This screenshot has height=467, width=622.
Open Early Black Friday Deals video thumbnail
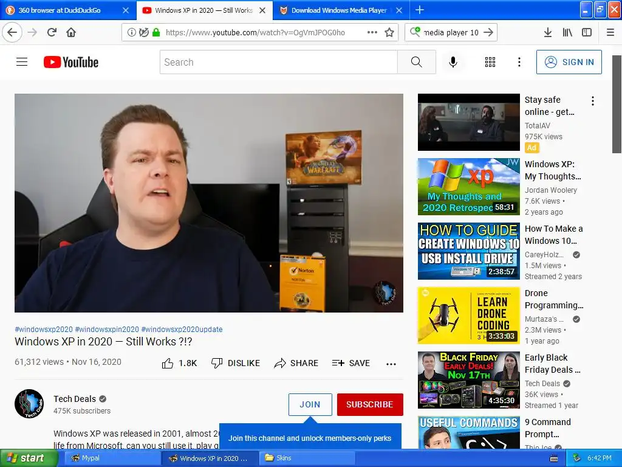tap(468, 380)
